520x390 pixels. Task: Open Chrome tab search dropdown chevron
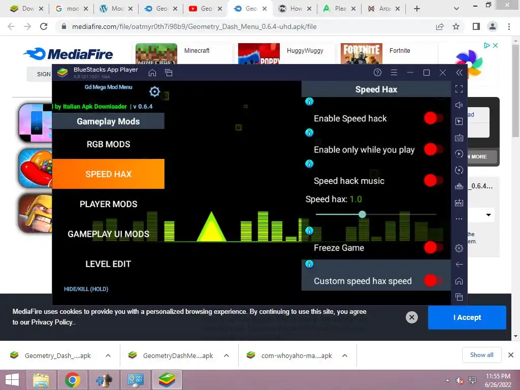click(x=457, y=9)
